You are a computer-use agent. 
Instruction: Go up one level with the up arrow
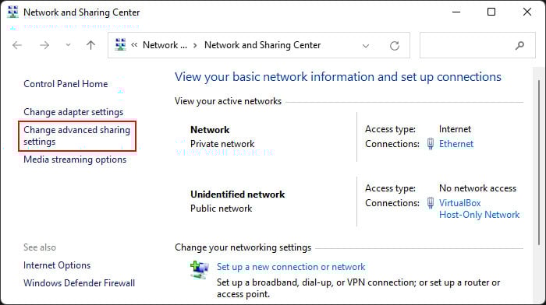click(x=90, y=45)
